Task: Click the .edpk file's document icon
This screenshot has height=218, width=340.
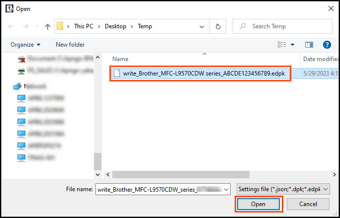Action: [x=117, y=73]
